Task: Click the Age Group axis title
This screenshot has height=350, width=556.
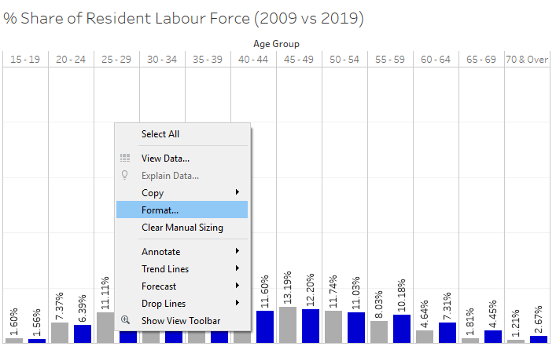Action: point(276,44)
